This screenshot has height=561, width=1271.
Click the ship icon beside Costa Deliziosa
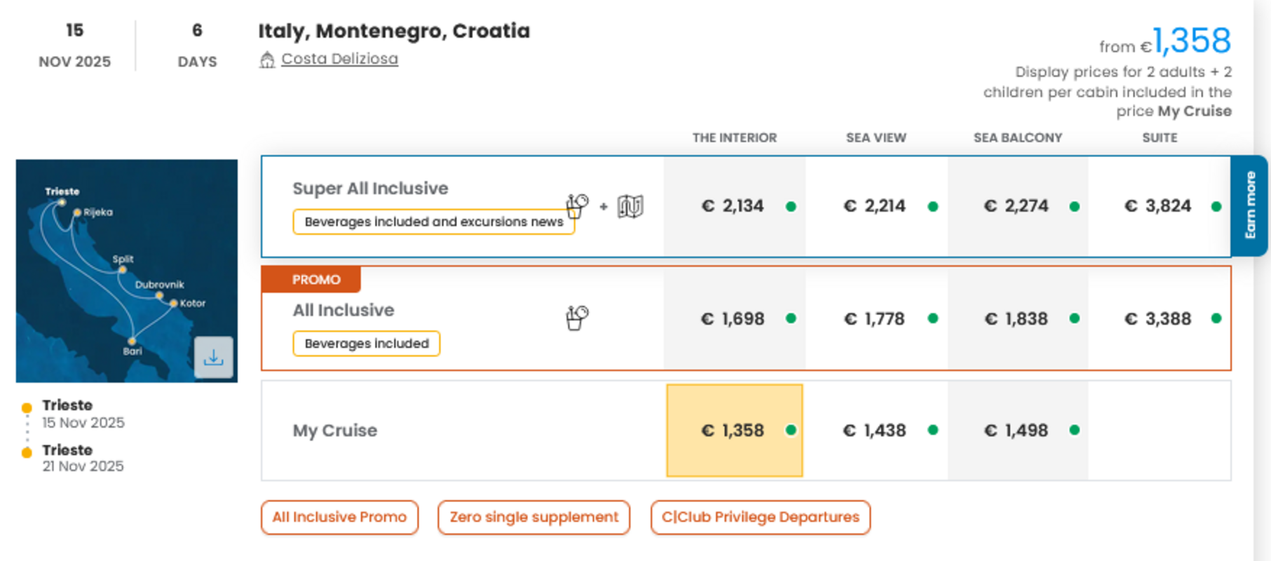[x=266, y=60]
